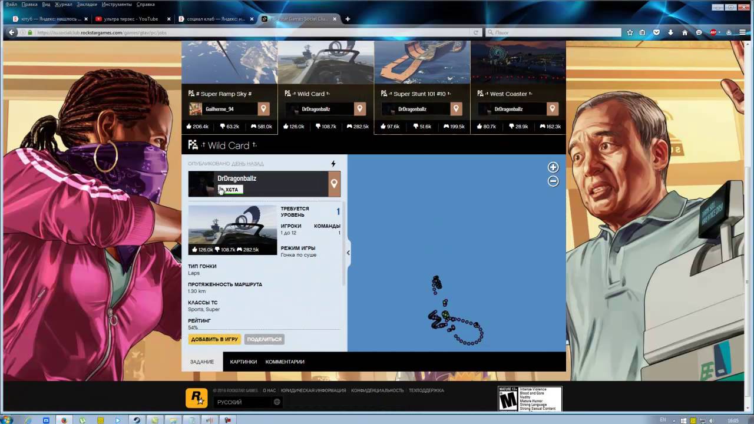Open Правка menu
This screenshot has width=754, height=424.
point(29,4)
